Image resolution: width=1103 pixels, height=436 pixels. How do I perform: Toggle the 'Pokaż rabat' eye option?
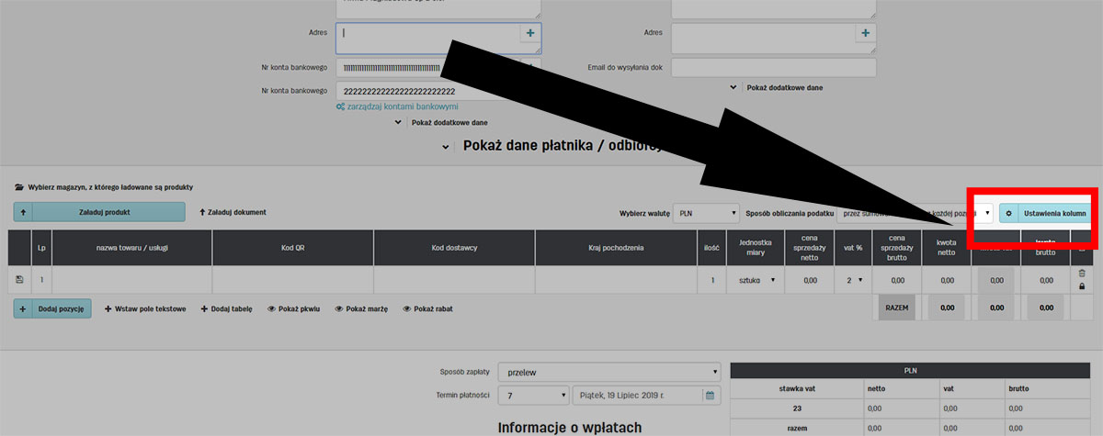(427, 309)
